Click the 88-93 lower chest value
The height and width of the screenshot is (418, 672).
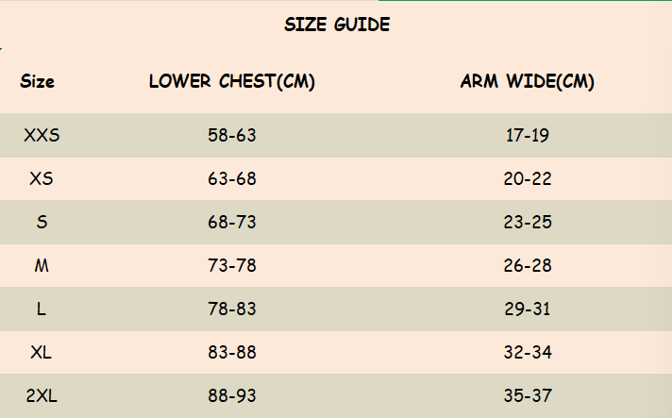point(232,395)
